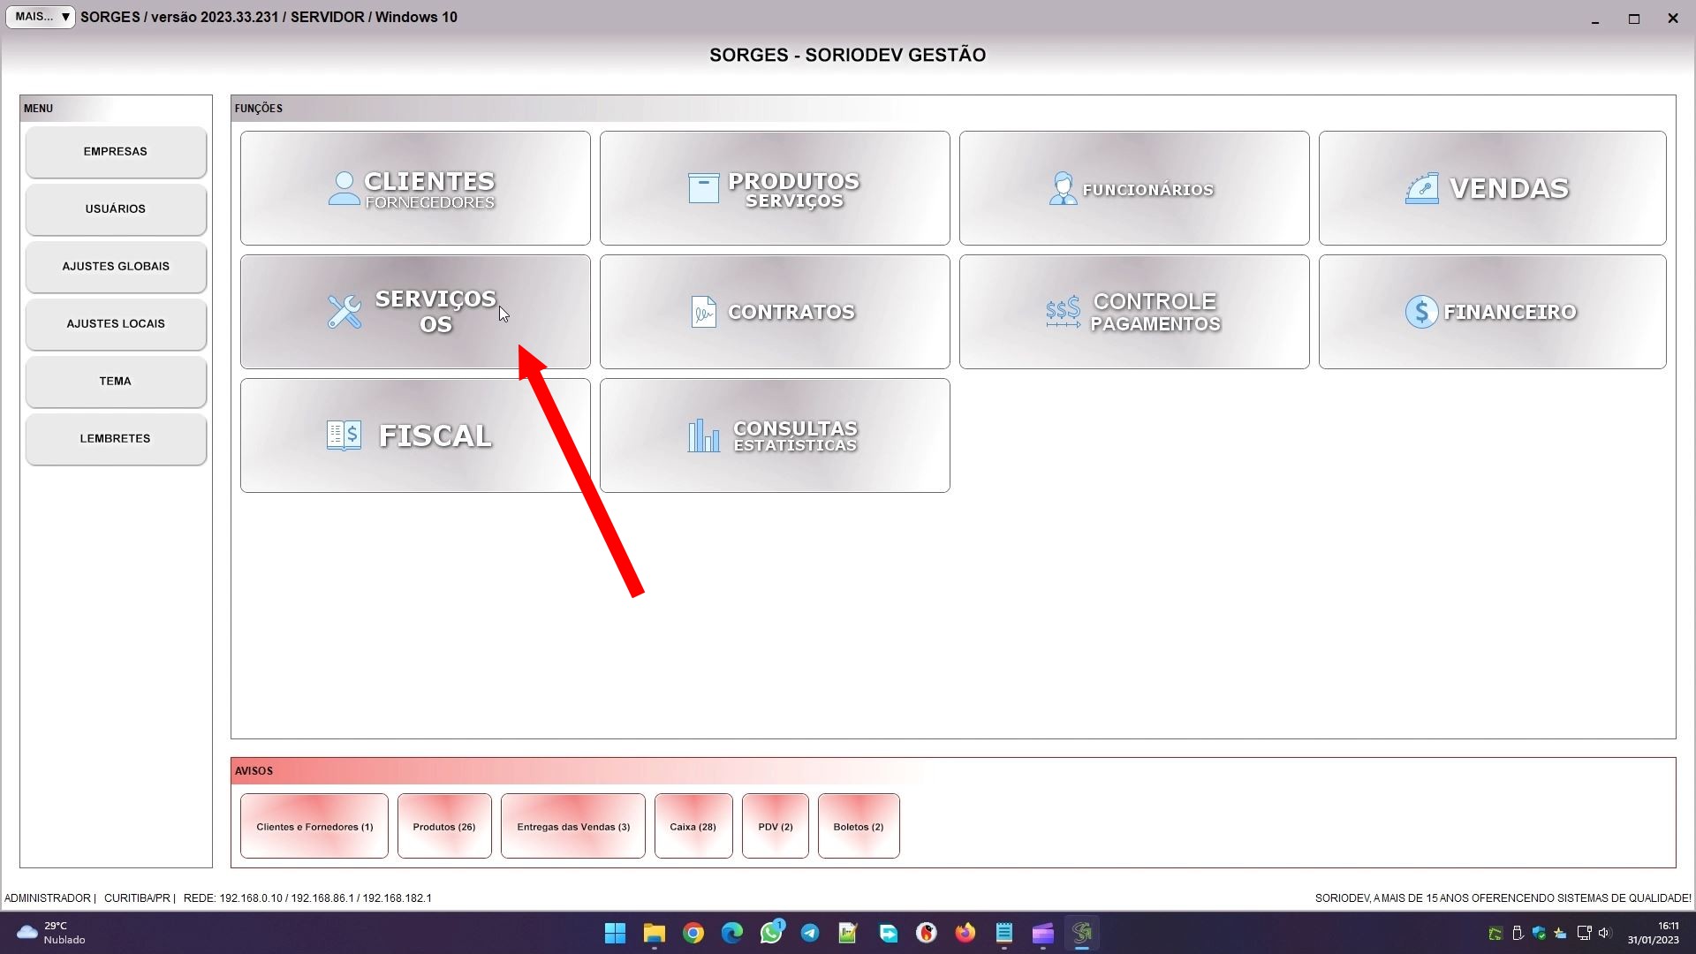Open the volume control in system tray
The height and width of the screenshot is (954, 1696).
[x=1605, y=933]
